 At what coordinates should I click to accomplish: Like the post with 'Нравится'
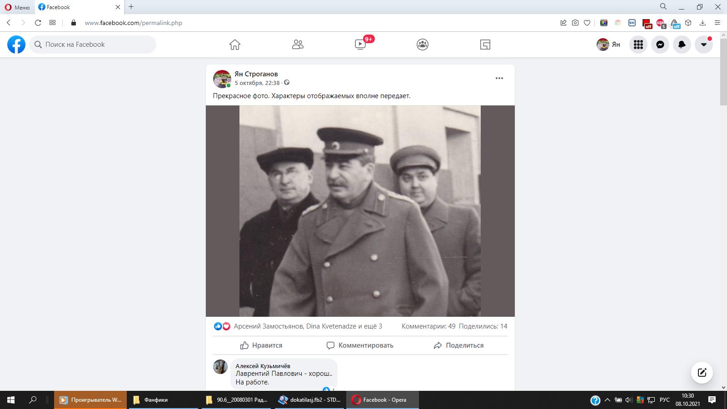[x=261, y=345]
